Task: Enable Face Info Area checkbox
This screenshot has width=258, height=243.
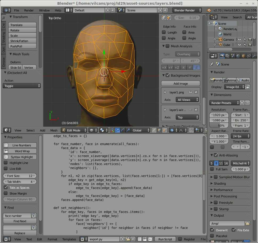Action: click(184, 32)
